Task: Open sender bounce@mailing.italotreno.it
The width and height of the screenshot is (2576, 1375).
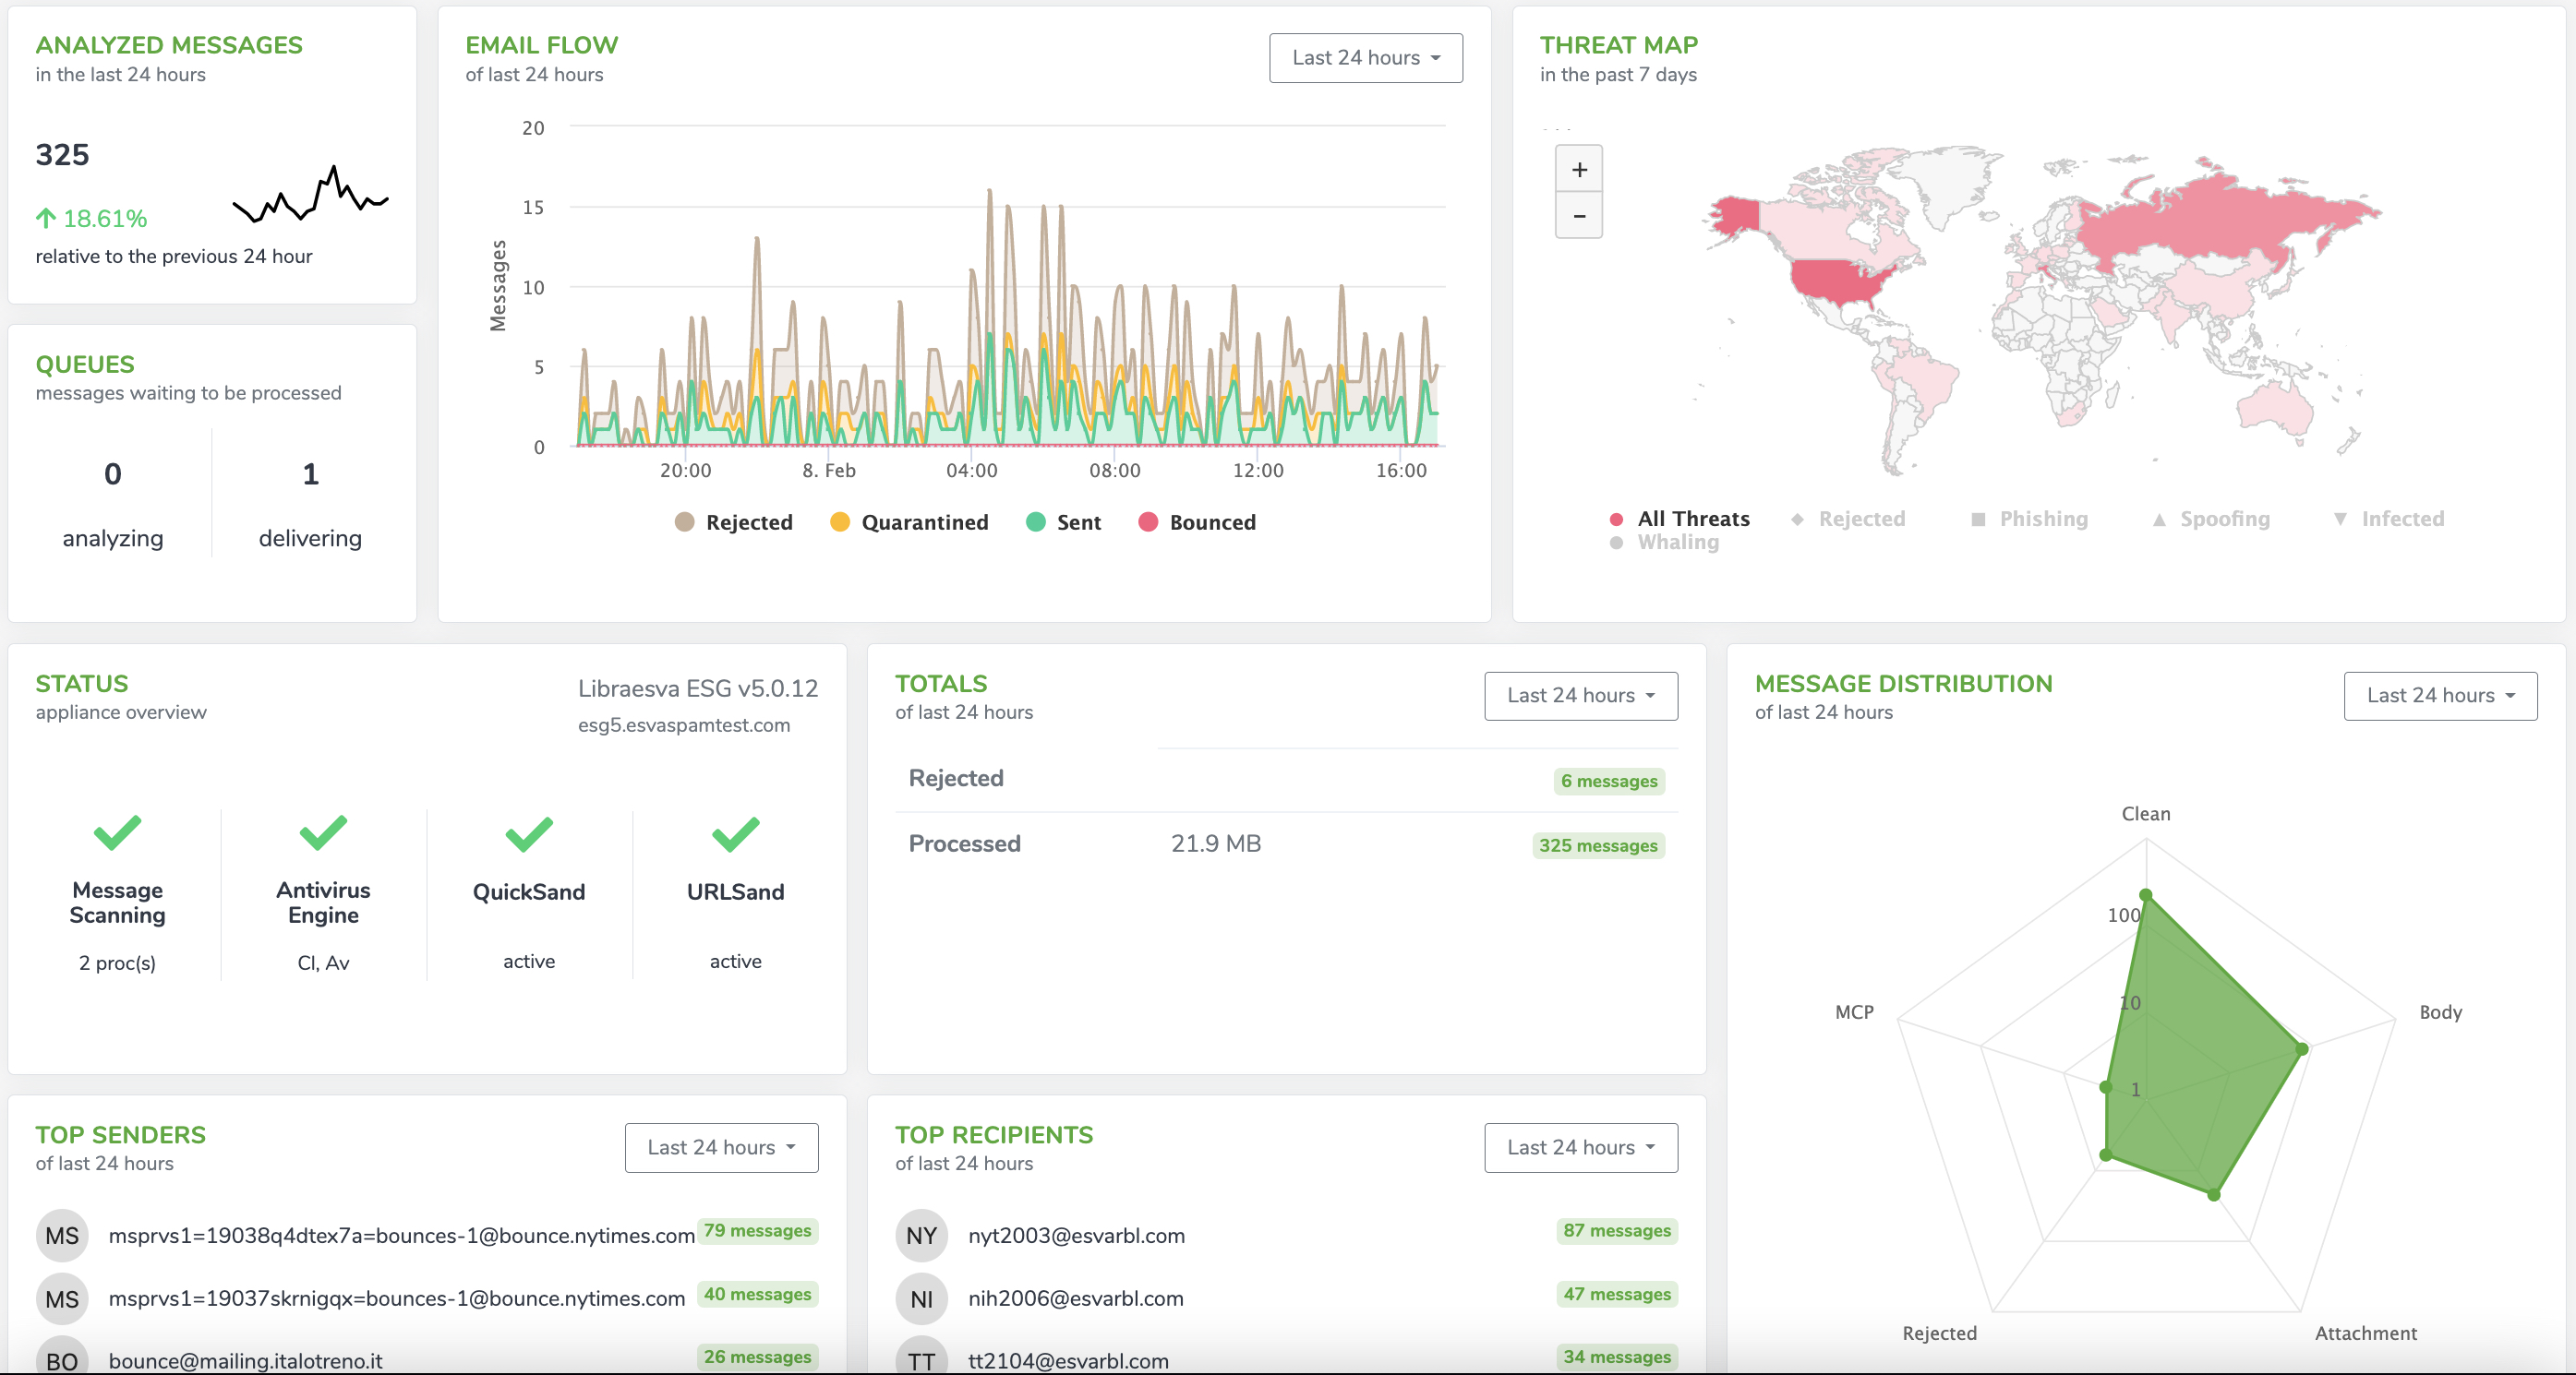Action: 245,1360
